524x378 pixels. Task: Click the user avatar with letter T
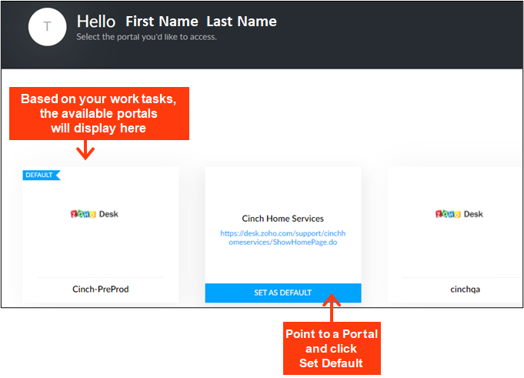pos(47,27)
